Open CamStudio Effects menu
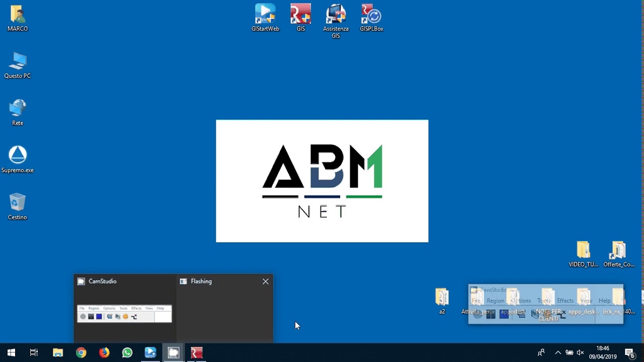The width and height of the screenshot is (644, 362). tap(565, 301)
